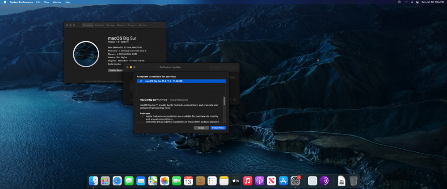Click the date and time in menu bar
The width and height of the screenshot is (447, 189).
[433, 2]
